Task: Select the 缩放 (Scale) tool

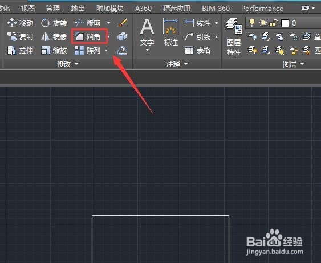Action: pyautogui.click(x=54, y=50)
